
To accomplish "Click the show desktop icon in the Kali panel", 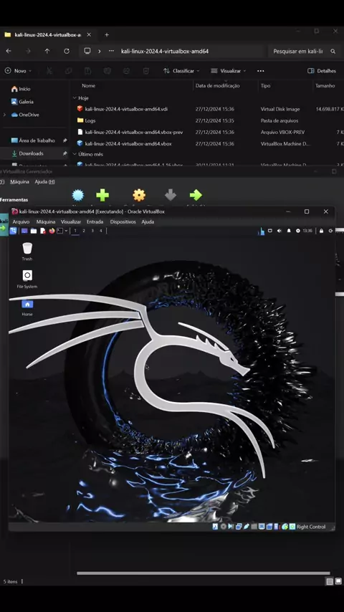I will click(x=24, y=231).
